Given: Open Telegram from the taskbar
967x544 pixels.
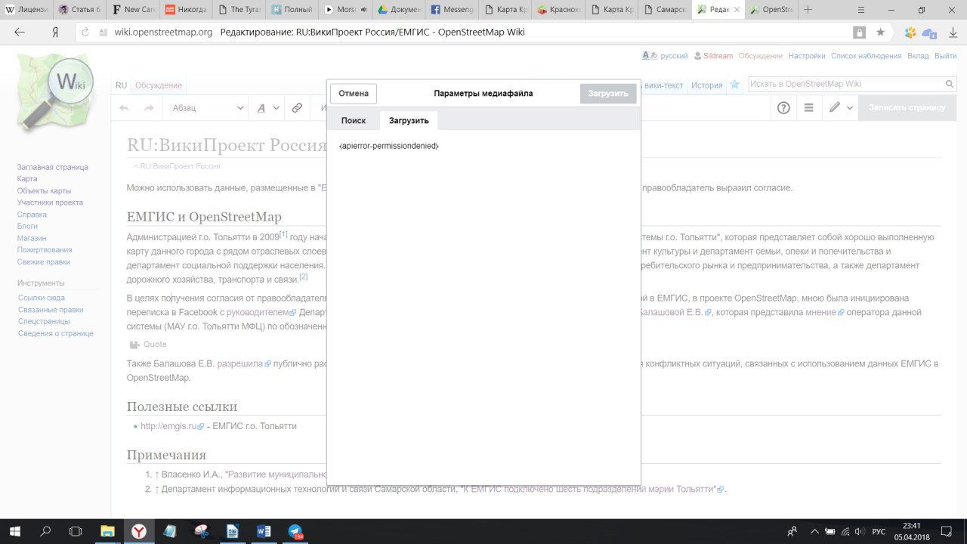Looking at the screenshot, I should pyautogui.click(x=295, y=531).
